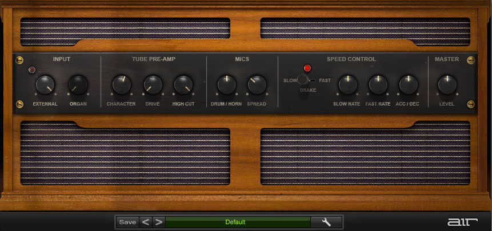Click the red speed indicator light
This screenshot has width=492, height=231.
307,68
